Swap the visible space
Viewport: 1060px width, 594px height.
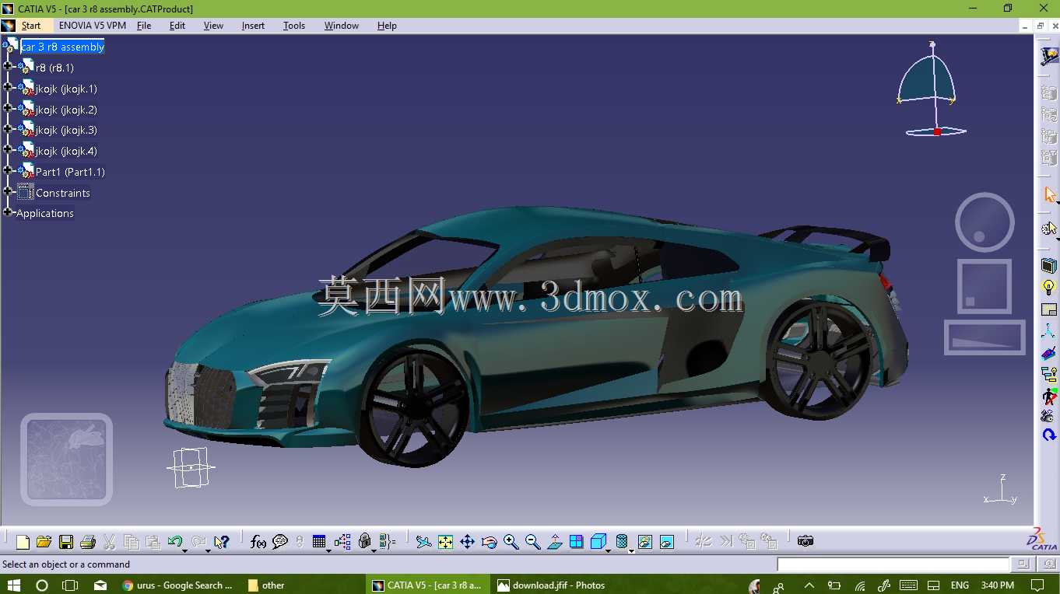click(x=667, y=542)
